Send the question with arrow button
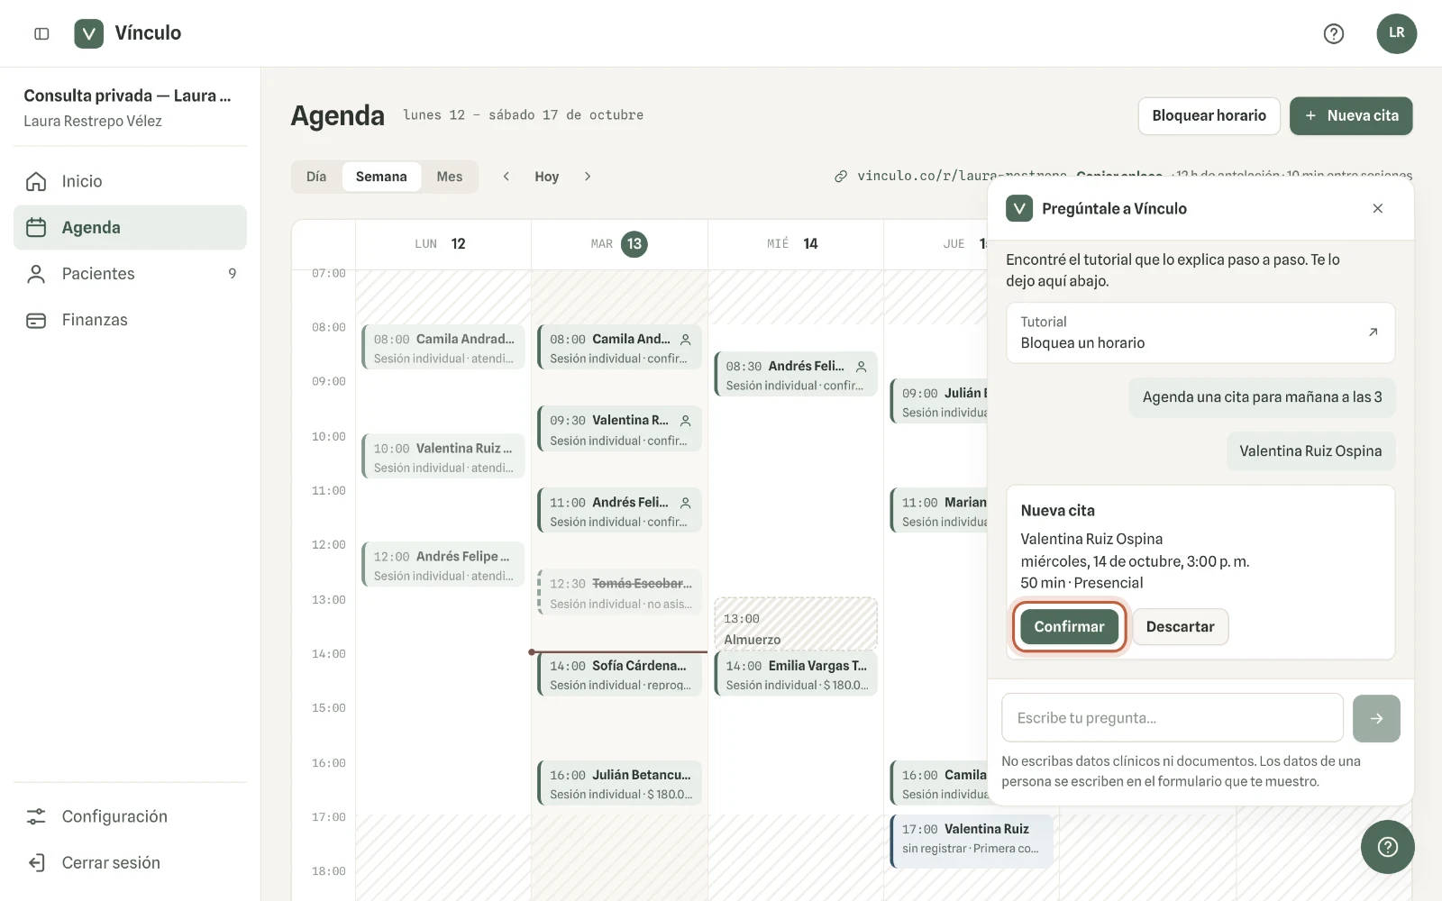The image size is (1442, 901). (1376, 718)
